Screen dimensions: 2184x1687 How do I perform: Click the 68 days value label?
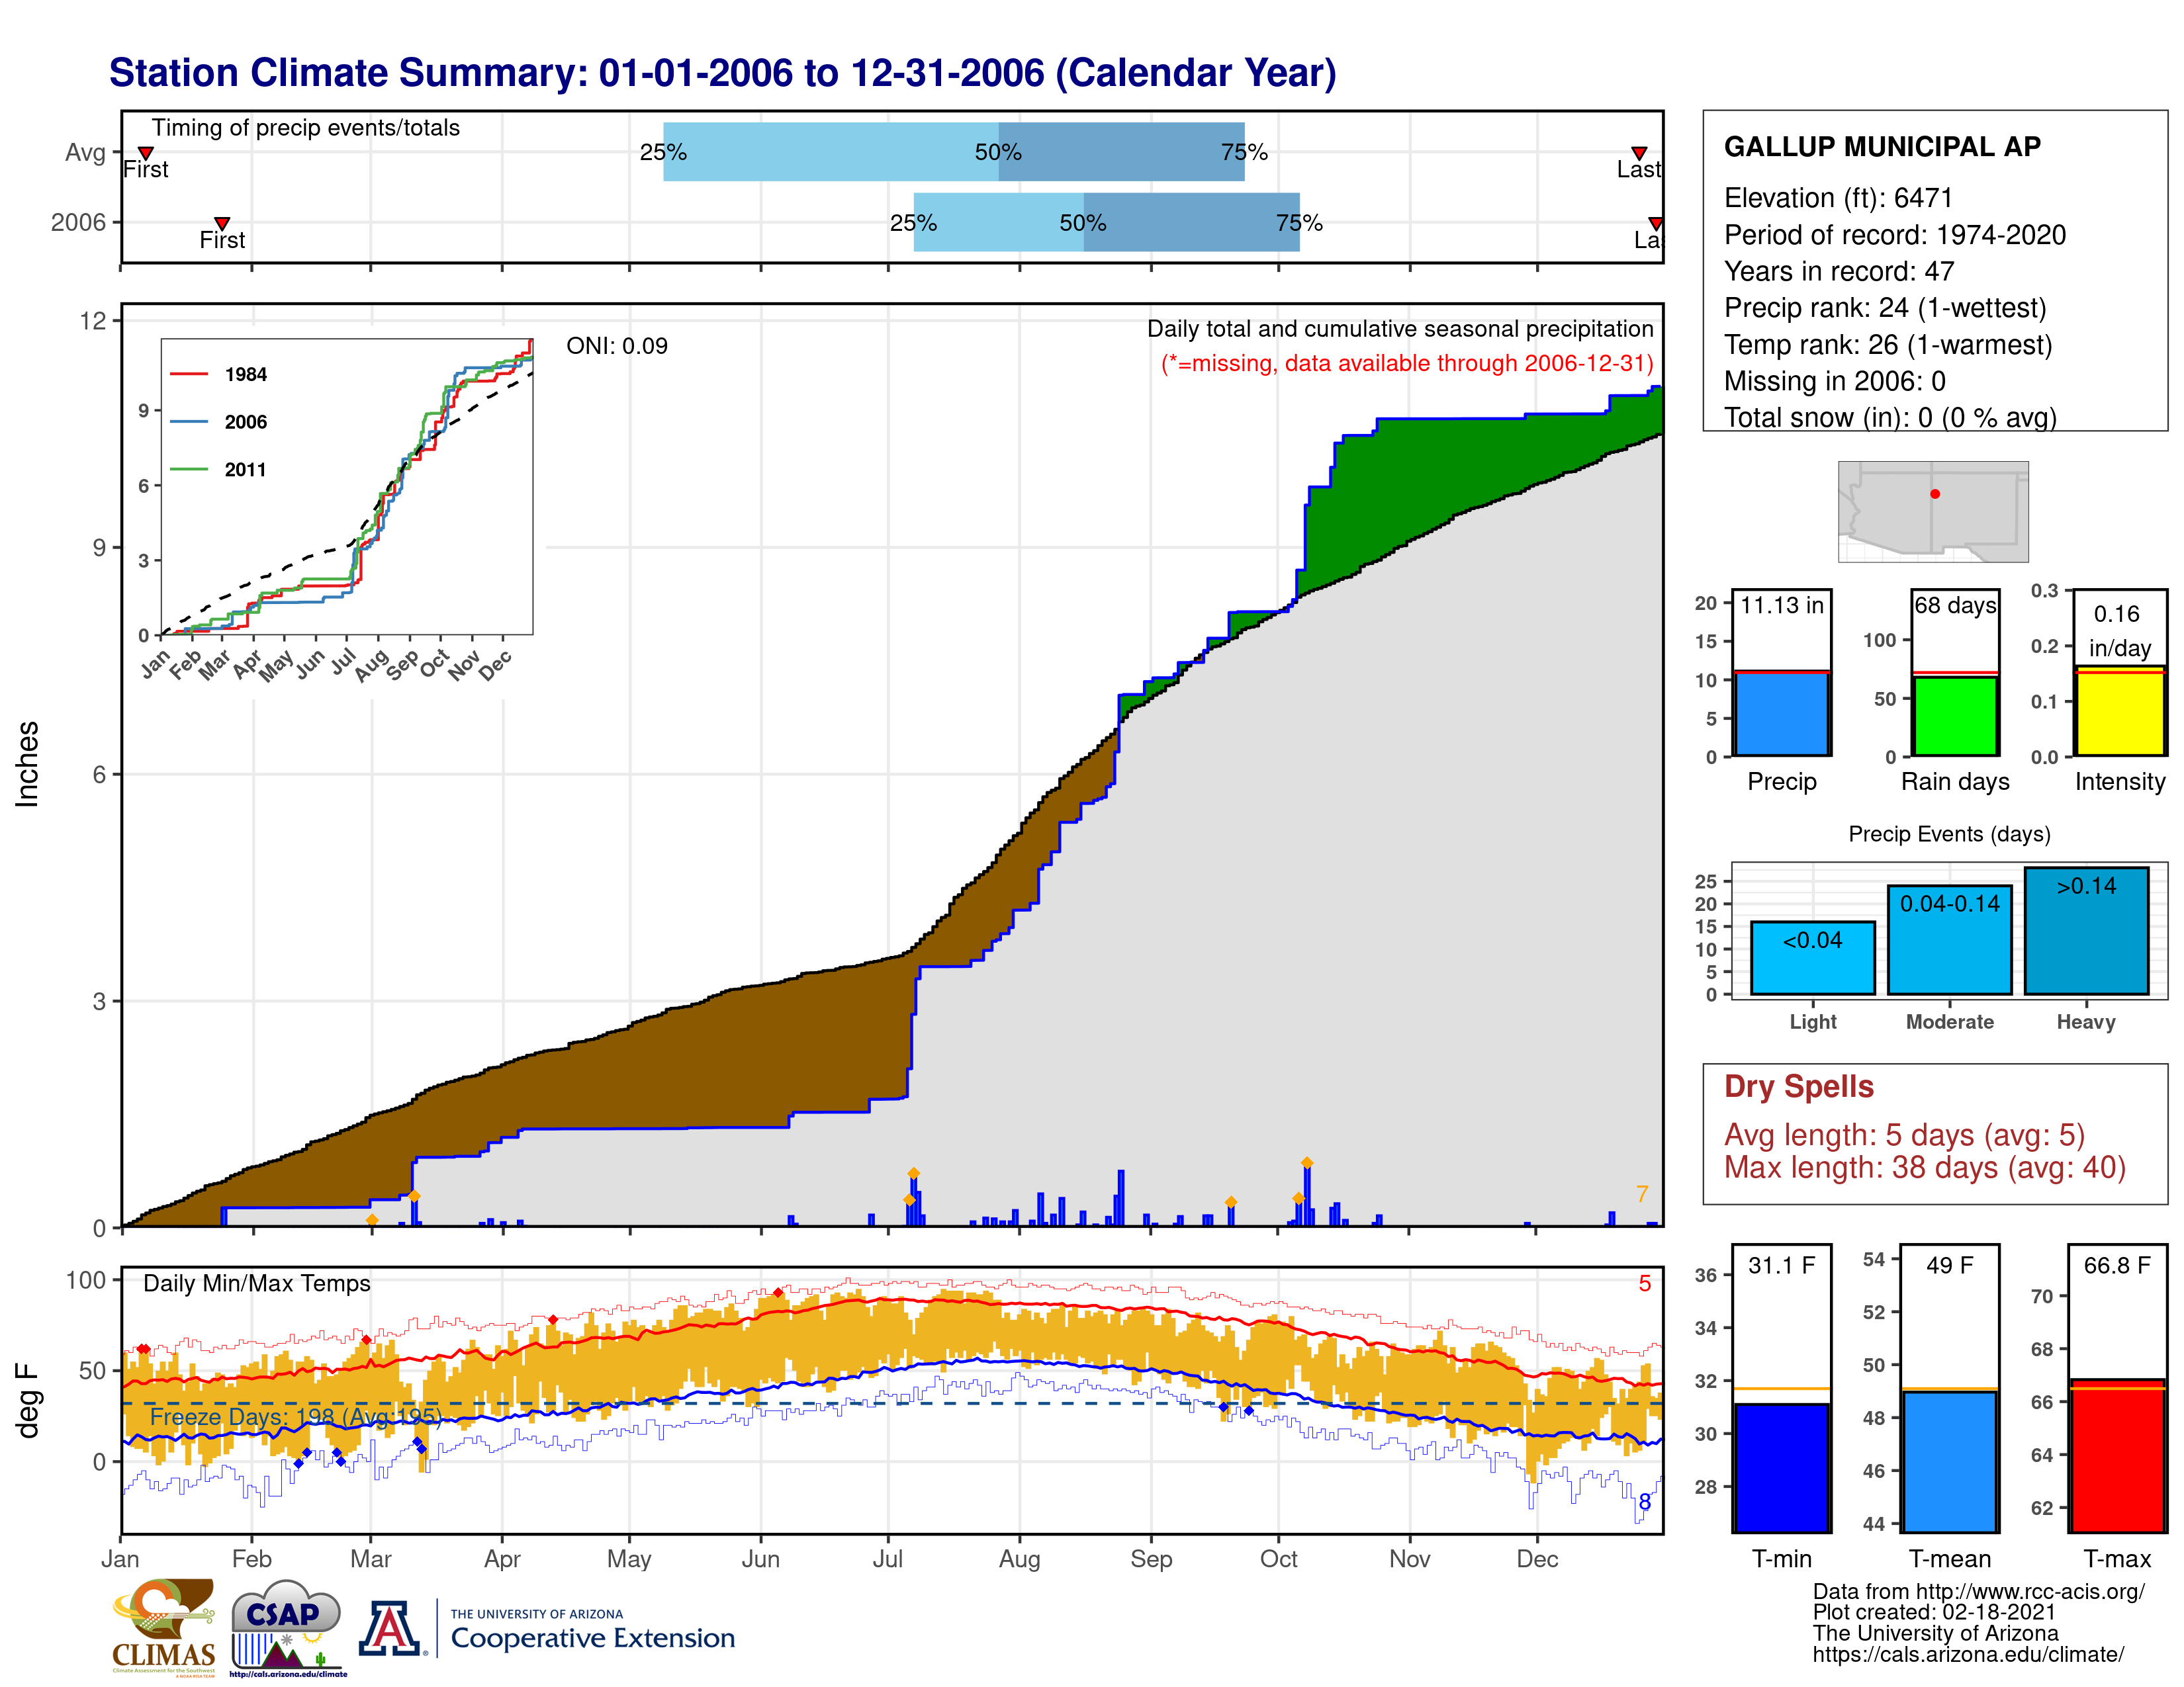click(1955, 605)
